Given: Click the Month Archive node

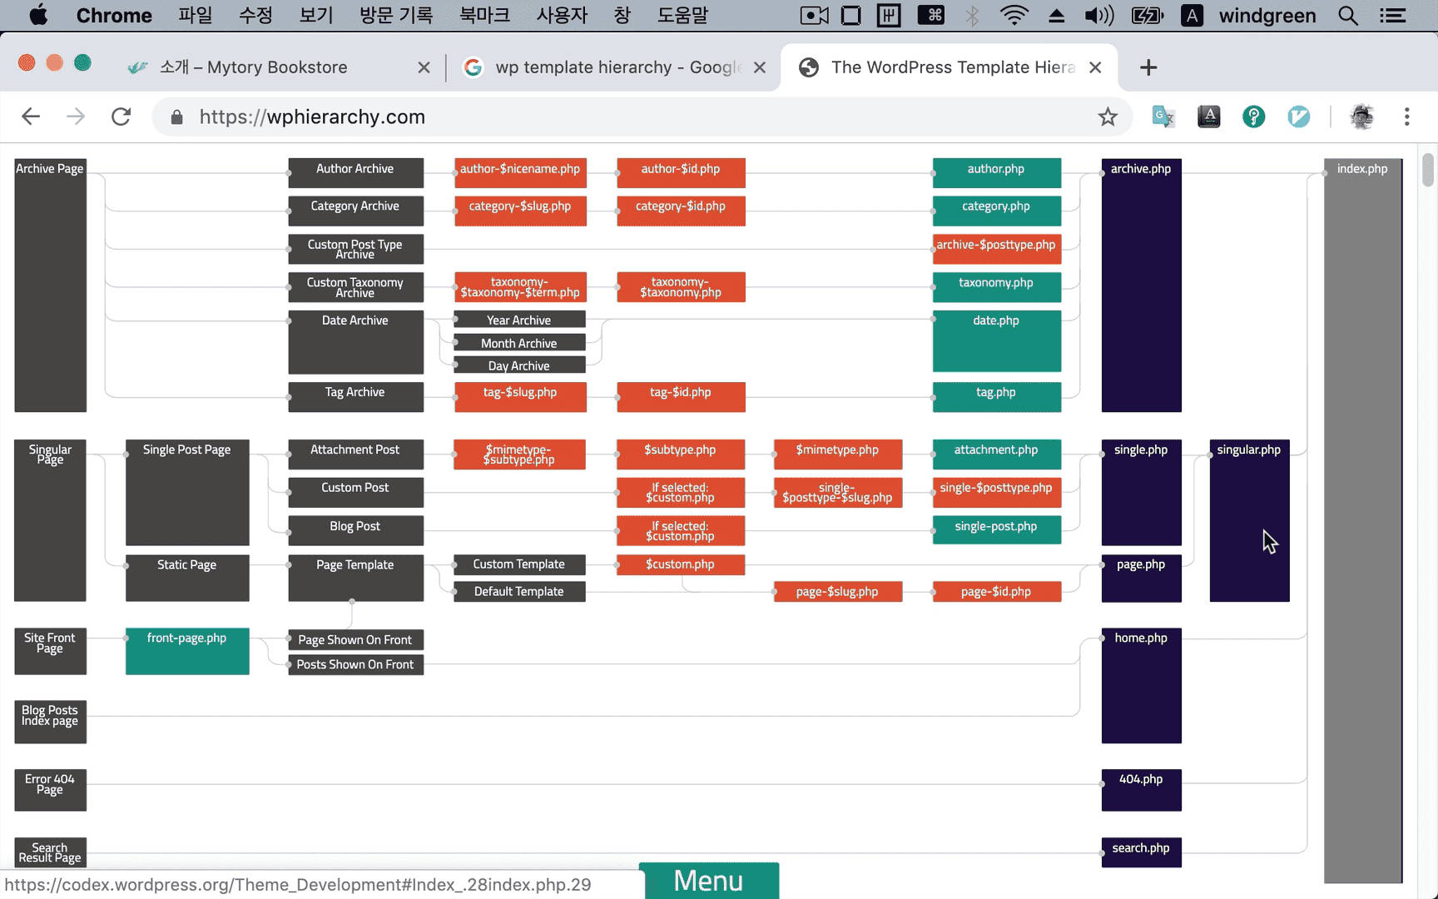Looking at the screenshot, I should (519, 343).
